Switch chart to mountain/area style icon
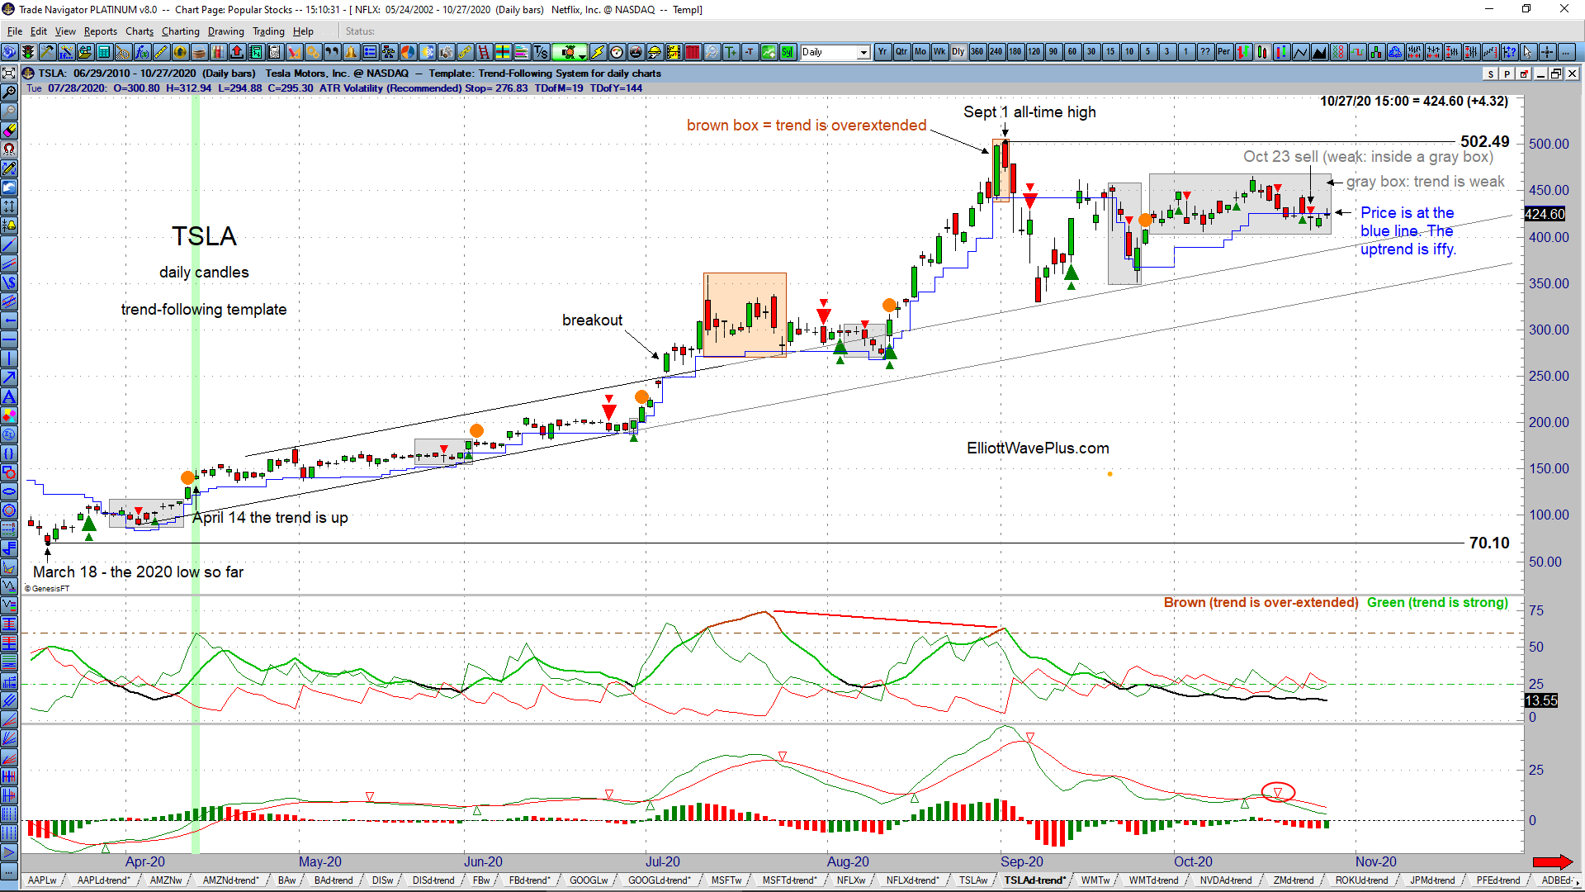 coord(1318,52)
